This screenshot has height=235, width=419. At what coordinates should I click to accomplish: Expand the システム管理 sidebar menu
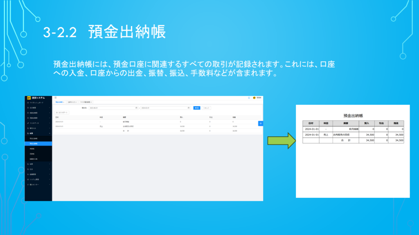click(38, 180)
